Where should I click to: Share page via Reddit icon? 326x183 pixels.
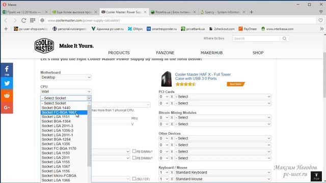pos(7,96)
